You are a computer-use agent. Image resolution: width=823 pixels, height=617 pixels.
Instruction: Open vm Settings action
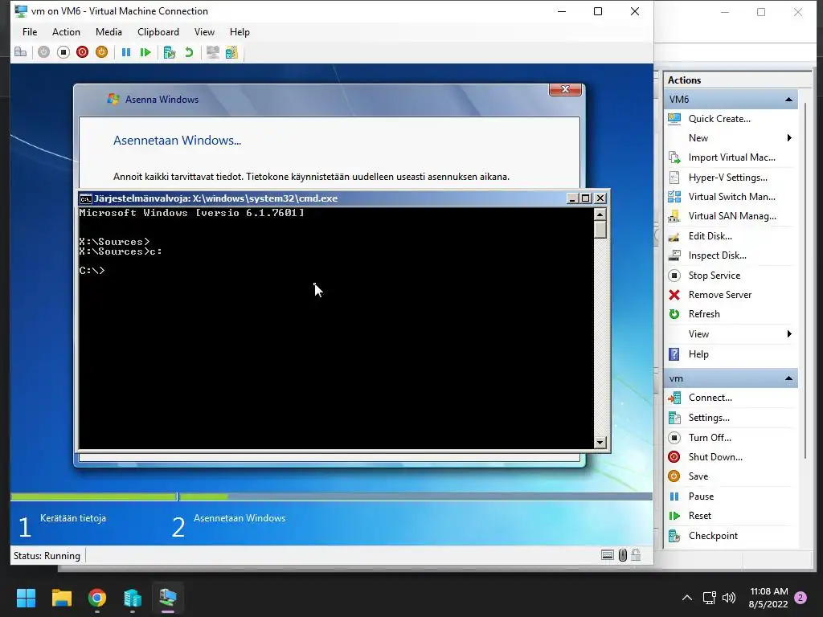tap(709, 418)
